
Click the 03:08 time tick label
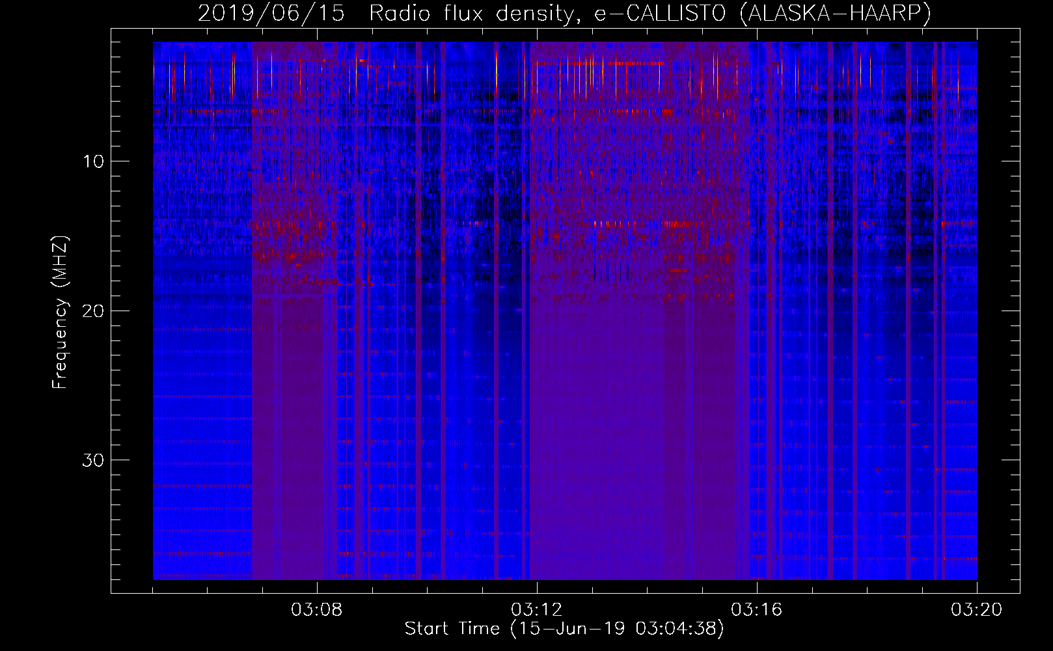[x=317, y=610]
